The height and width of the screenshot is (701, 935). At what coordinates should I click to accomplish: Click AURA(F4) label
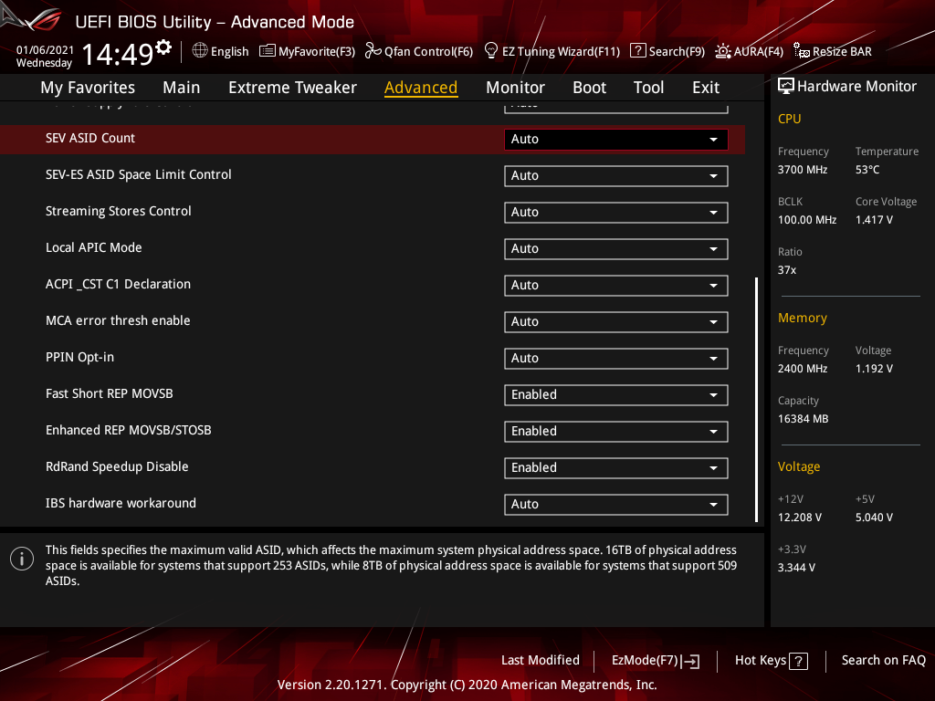coord(759,51)
